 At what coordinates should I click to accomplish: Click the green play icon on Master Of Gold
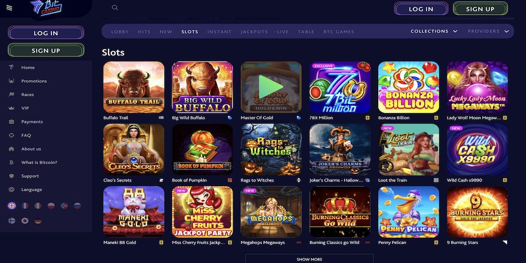point(271,87)
